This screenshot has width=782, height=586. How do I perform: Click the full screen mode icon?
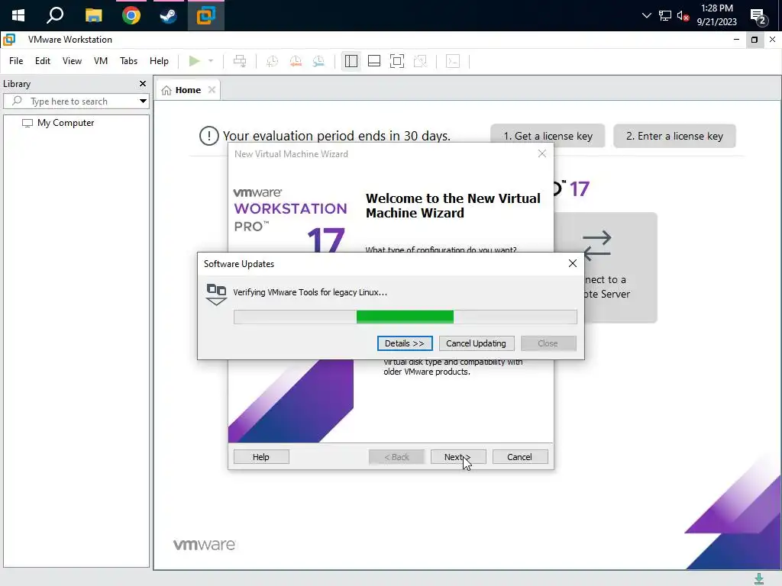tap(397, 61)
